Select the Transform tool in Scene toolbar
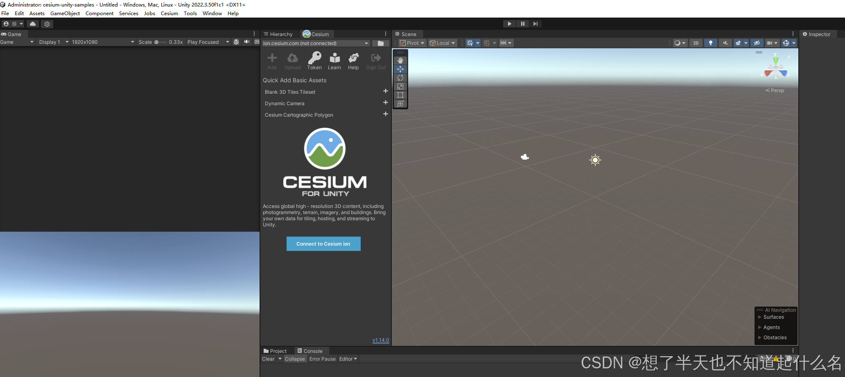Viewport: 845px width, 377px height. coord(400,104)
